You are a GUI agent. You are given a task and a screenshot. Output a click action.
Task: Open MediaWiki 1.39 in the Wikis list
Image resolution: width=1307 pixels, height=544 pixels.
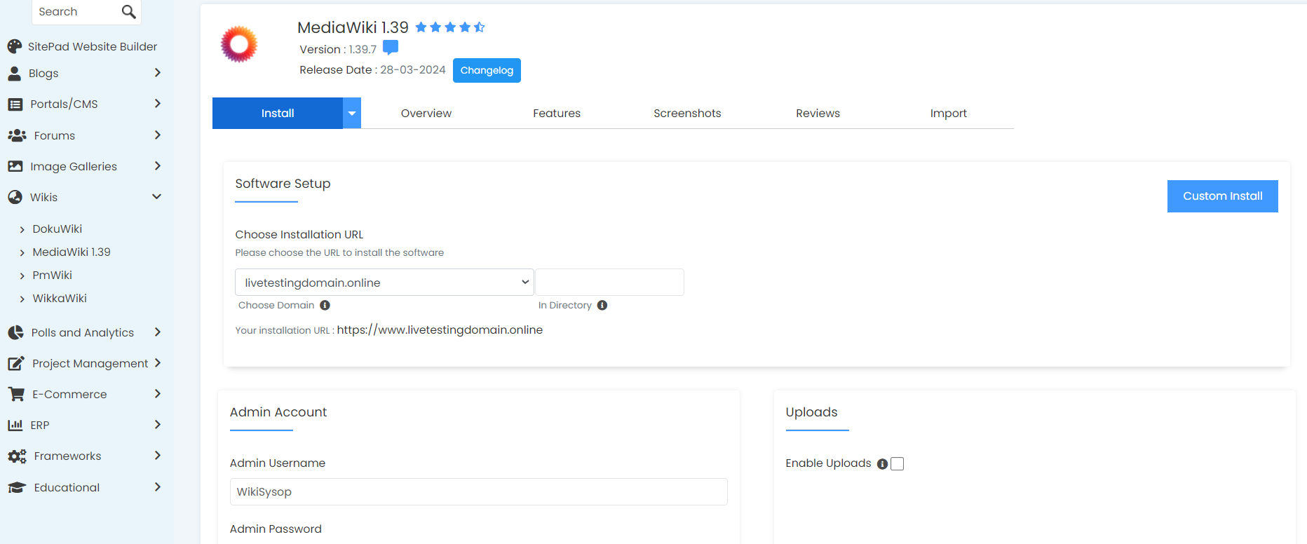(x=72, y=252)
